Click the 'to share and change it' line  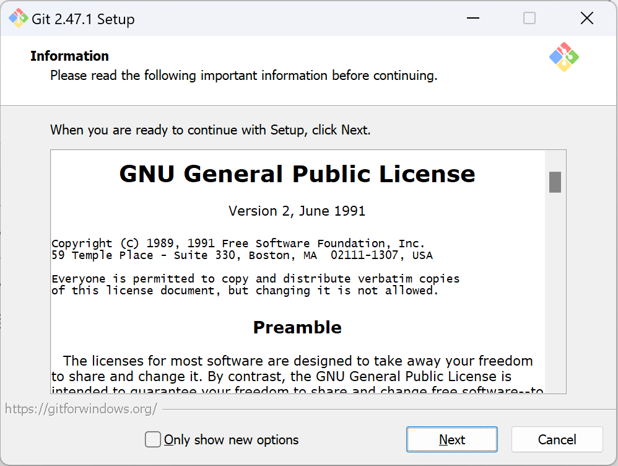[x=281, y=376]
